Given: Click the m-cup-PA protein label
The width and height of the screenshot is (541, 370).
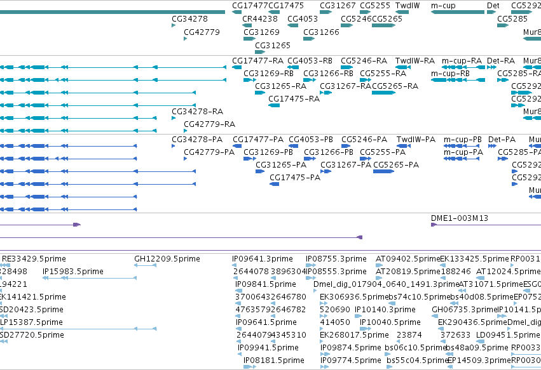Looking at the screenshot, I should pyautogui.click(x=463, y=152).
